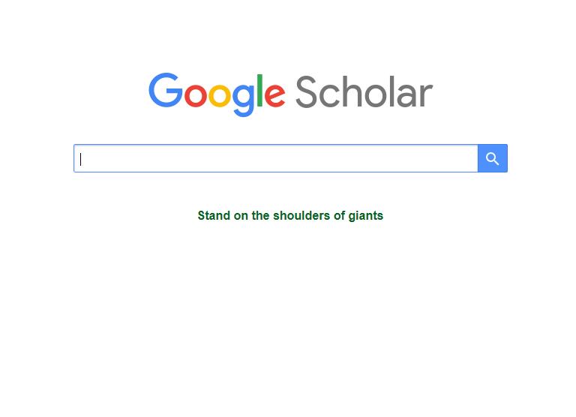This screenshot has height=417, width=576.
Task: Click the gray 'Scholar' wordmark
Action: (x=364, y=91)
